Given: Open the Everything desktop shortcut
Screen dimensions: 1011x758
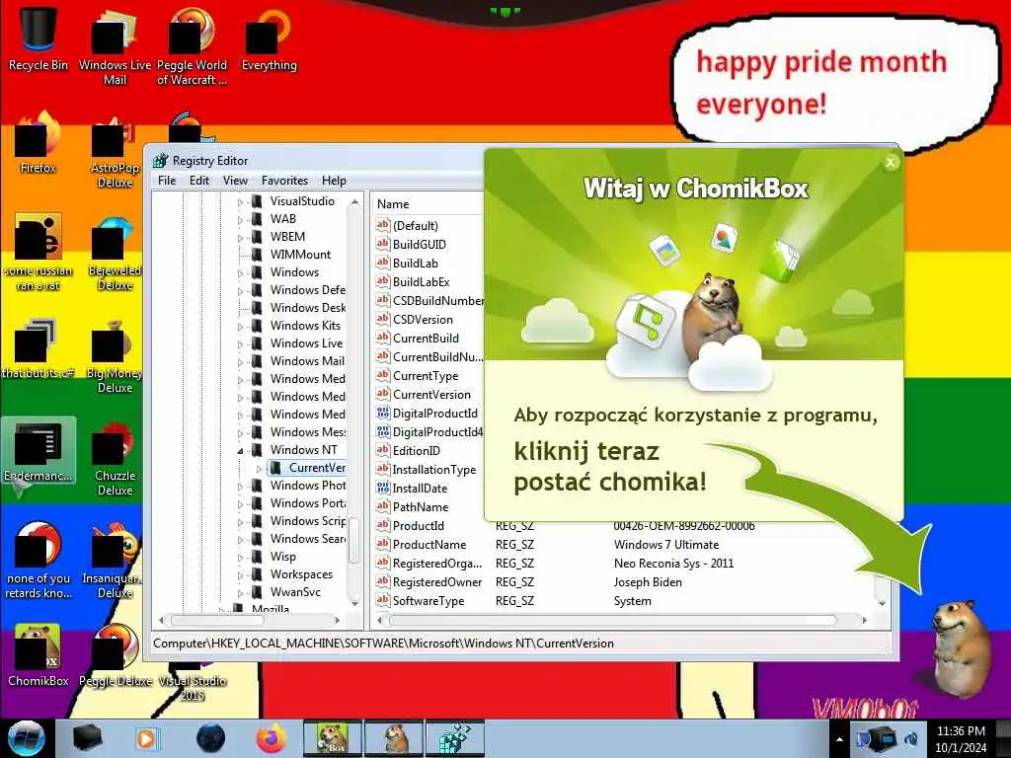Looking at the screenshot, I should pyautogui.click(x=269, y=39).
